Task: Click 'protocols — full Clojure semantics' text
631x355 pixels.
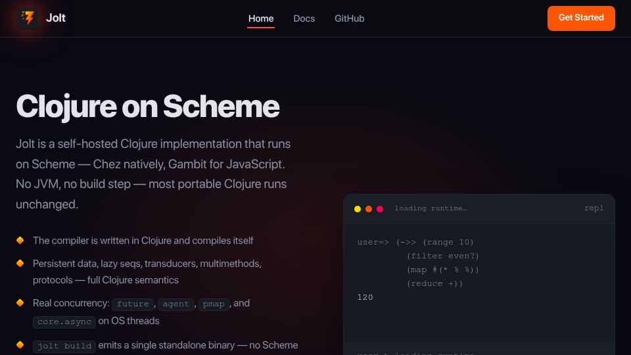Action: [x=105, y=280]
